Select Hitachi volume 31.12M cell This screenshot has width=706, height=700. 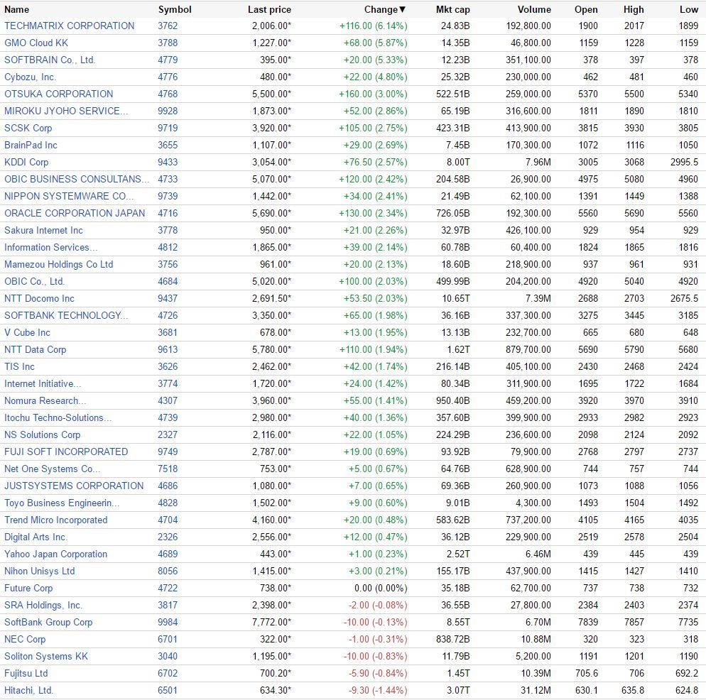[x=536, y=691]
